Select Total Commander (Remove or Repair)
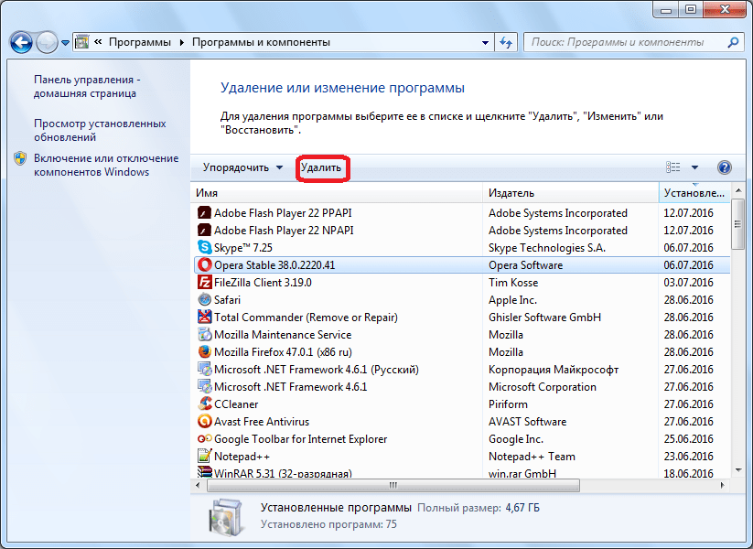The width and height of the screenshot is (753, 549). [462, 317]
